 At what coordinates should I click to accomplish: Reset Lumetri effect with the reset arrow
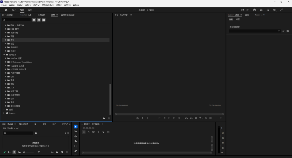click(x=288, y=31)
